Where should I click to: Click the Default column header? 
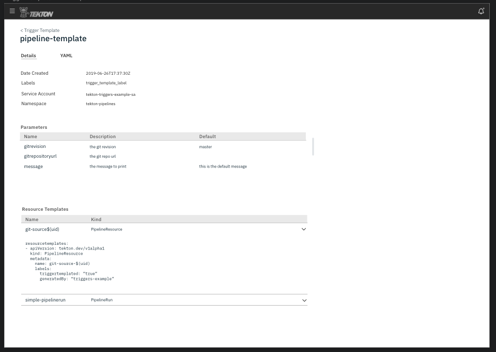coord(208,137)
